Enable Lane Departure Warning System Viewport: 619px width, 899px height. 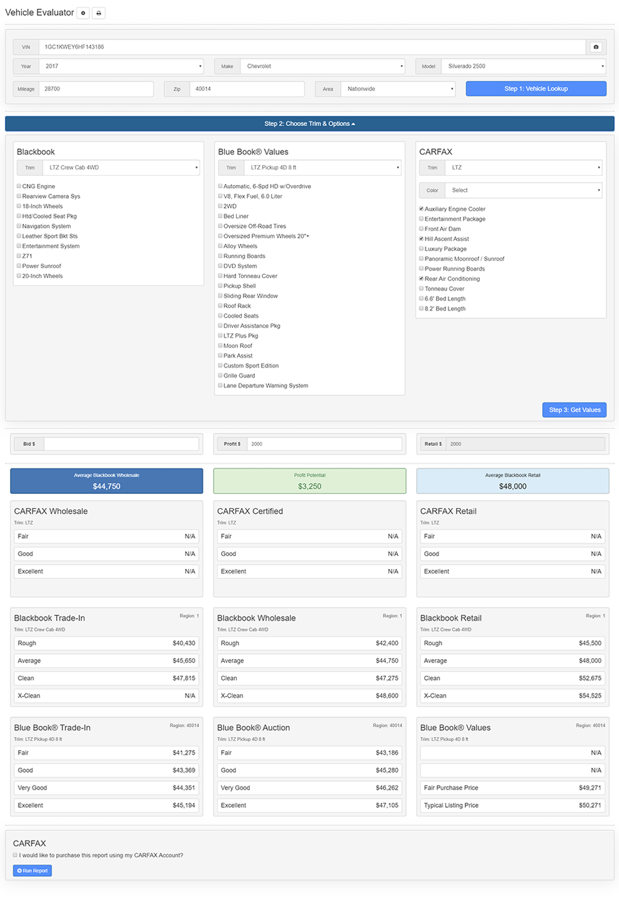pyautogui.click(x=220, y=385)
